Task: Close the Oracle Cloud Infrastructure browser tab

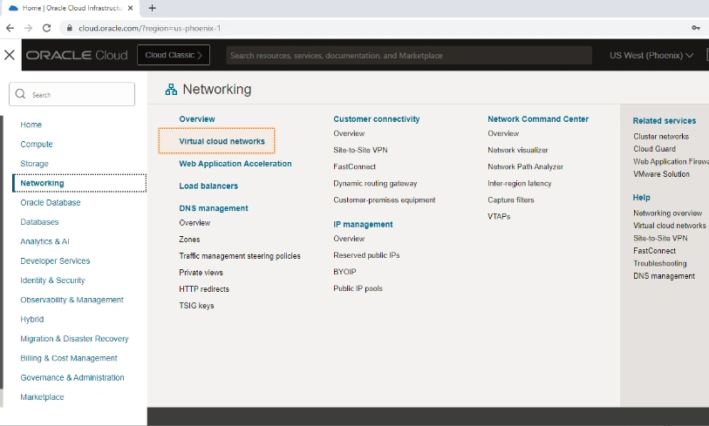Action: pyautogui.click(x=130, y=8)
